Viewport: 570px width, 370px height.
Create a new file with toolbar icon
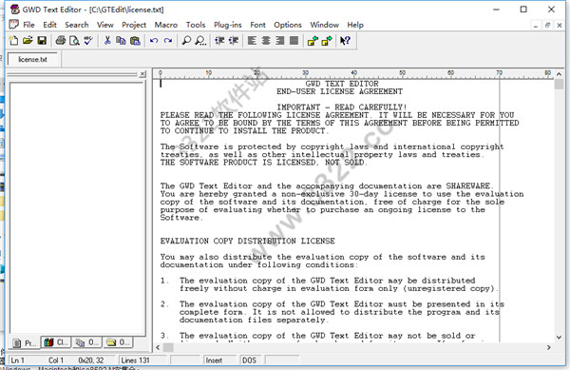click(x=13, y=40)
